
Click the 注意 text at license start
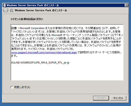pos(14,28)
